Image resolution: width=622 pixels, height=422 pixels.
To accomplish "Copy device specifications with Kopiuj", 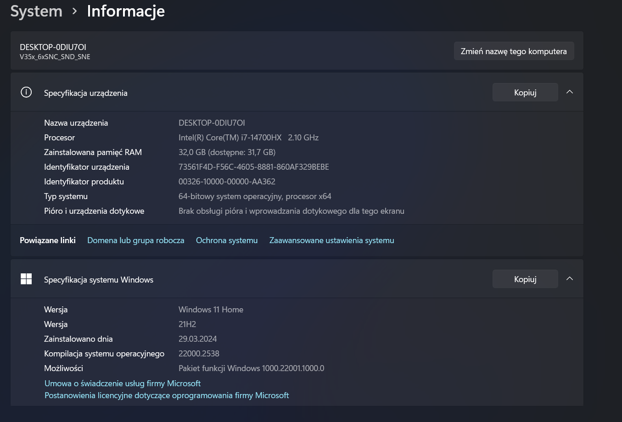I will point(525,92).
